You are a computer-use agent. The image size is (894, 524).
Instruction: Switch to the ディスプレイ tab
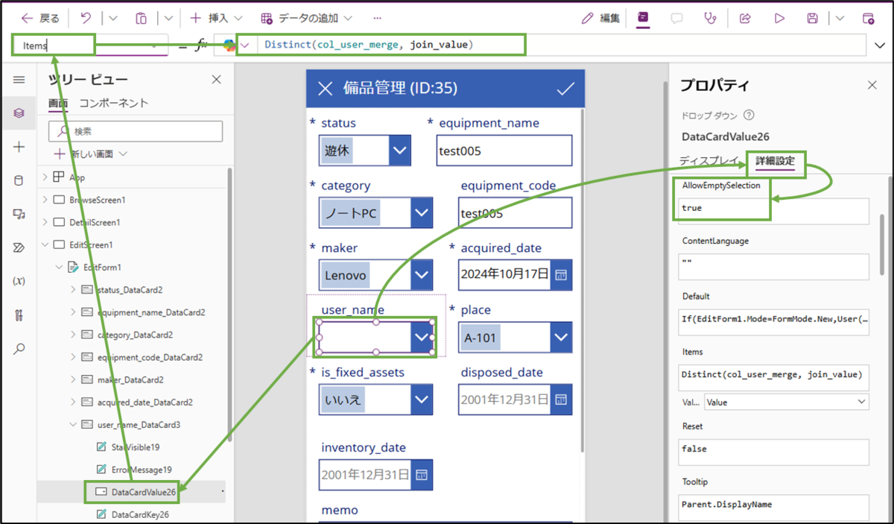[708, 161]
